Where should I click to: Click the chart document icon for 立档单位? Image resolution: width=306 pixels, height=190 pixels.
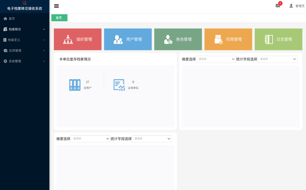point(119,85)
